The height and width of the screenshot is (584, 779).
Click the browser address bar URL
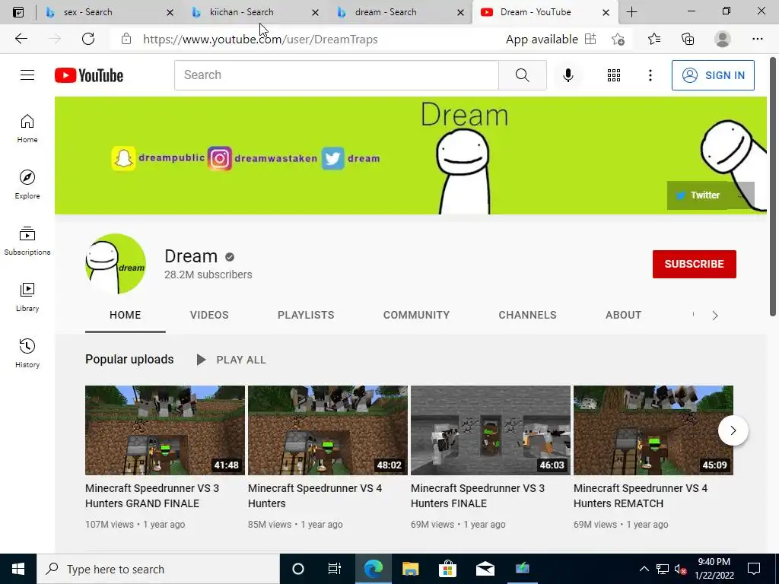click(x=260, y=40)
